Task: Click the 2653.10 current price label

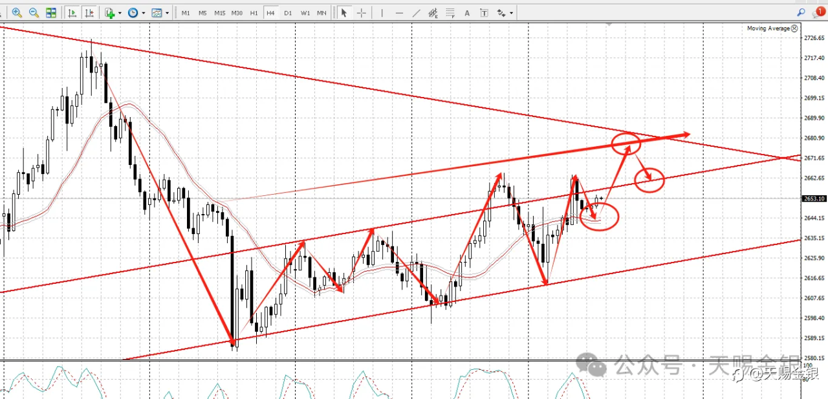Action: pyautogui.click(x=814, y=199)
